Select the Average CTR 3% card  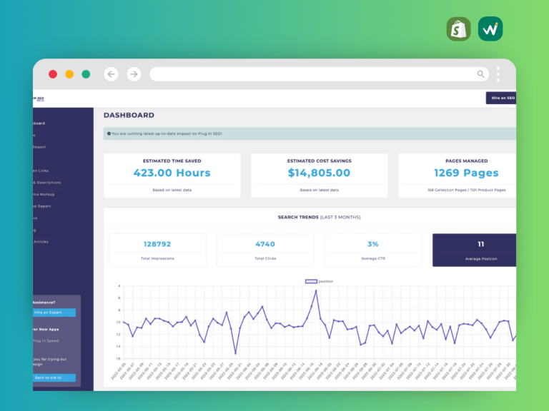click(x=373, y=250)
